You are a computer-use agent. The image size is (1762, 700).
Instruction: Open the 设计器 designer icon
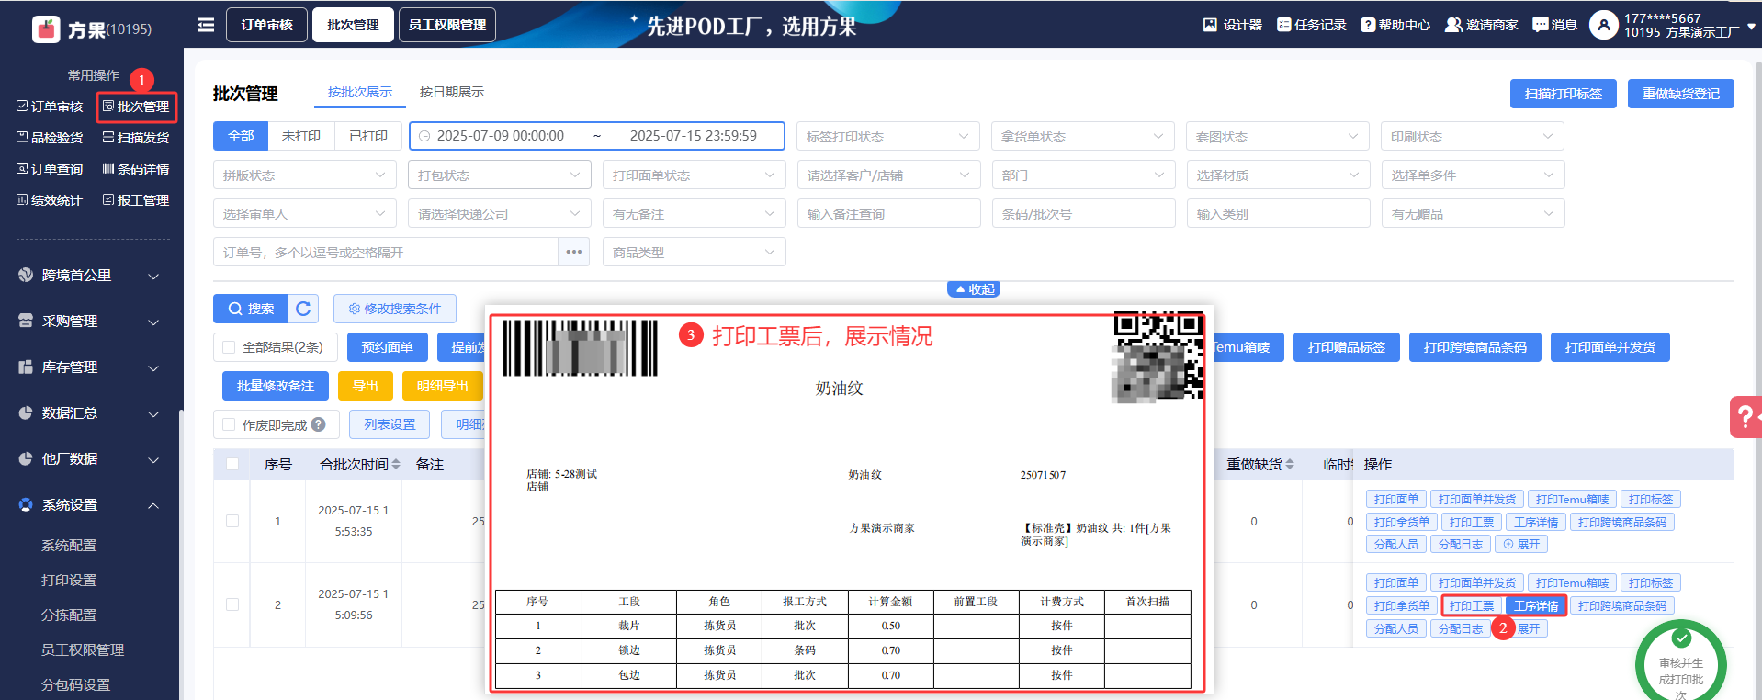tap(1210, 25)
